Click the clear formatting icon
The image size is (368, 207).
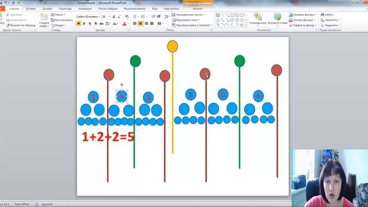[127, 17]
